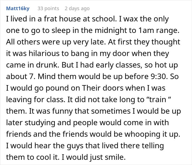Click the word 'wax' in the comment
Viewport: 192px width, 165px height.
[x=132, y=20]
